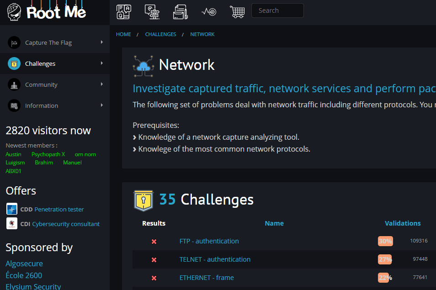Click the CDI Cybersecurity consultant offer logo
Viewport: 436px width, 290px height.
coord(12,224)
